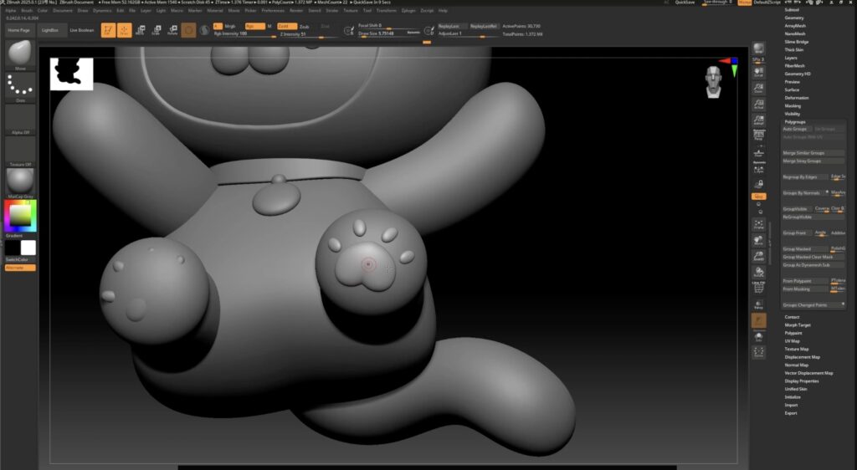
Task: Select the Move transform icon
Action: [141, 30]
